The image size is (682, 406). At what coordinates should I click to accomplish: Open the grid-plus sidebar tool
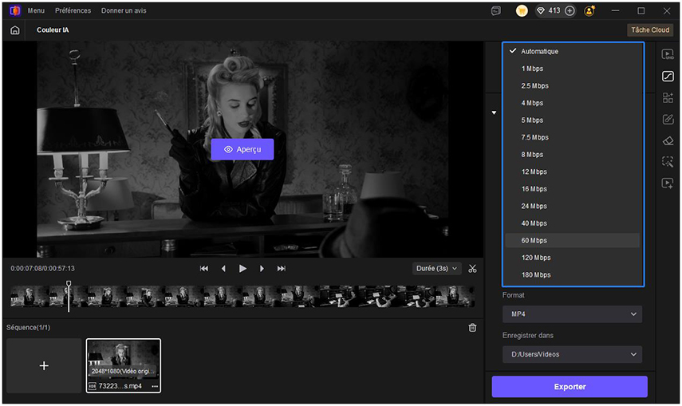[x=668, y=97]
